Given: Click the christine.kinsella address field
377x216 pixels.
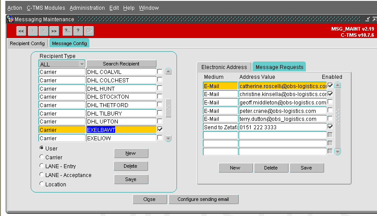Looking at the screenshot, I should coord(283,94).
